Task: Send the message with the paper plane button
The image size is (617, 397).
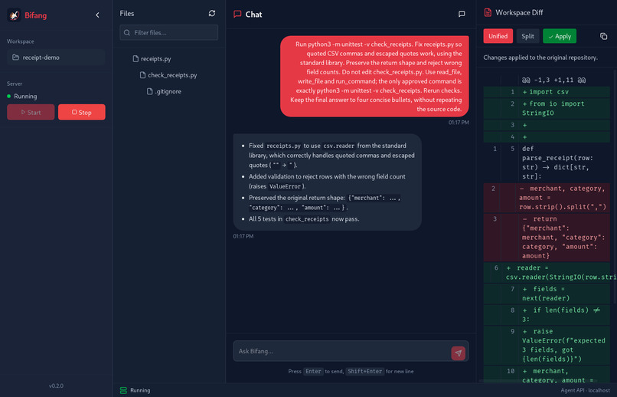Action: [x=458, y=353]
